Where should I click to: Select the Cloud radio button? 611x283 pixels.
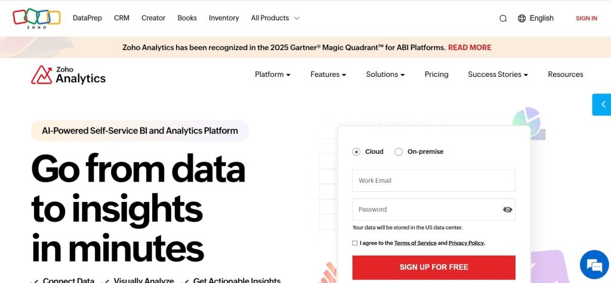[356, 152]
